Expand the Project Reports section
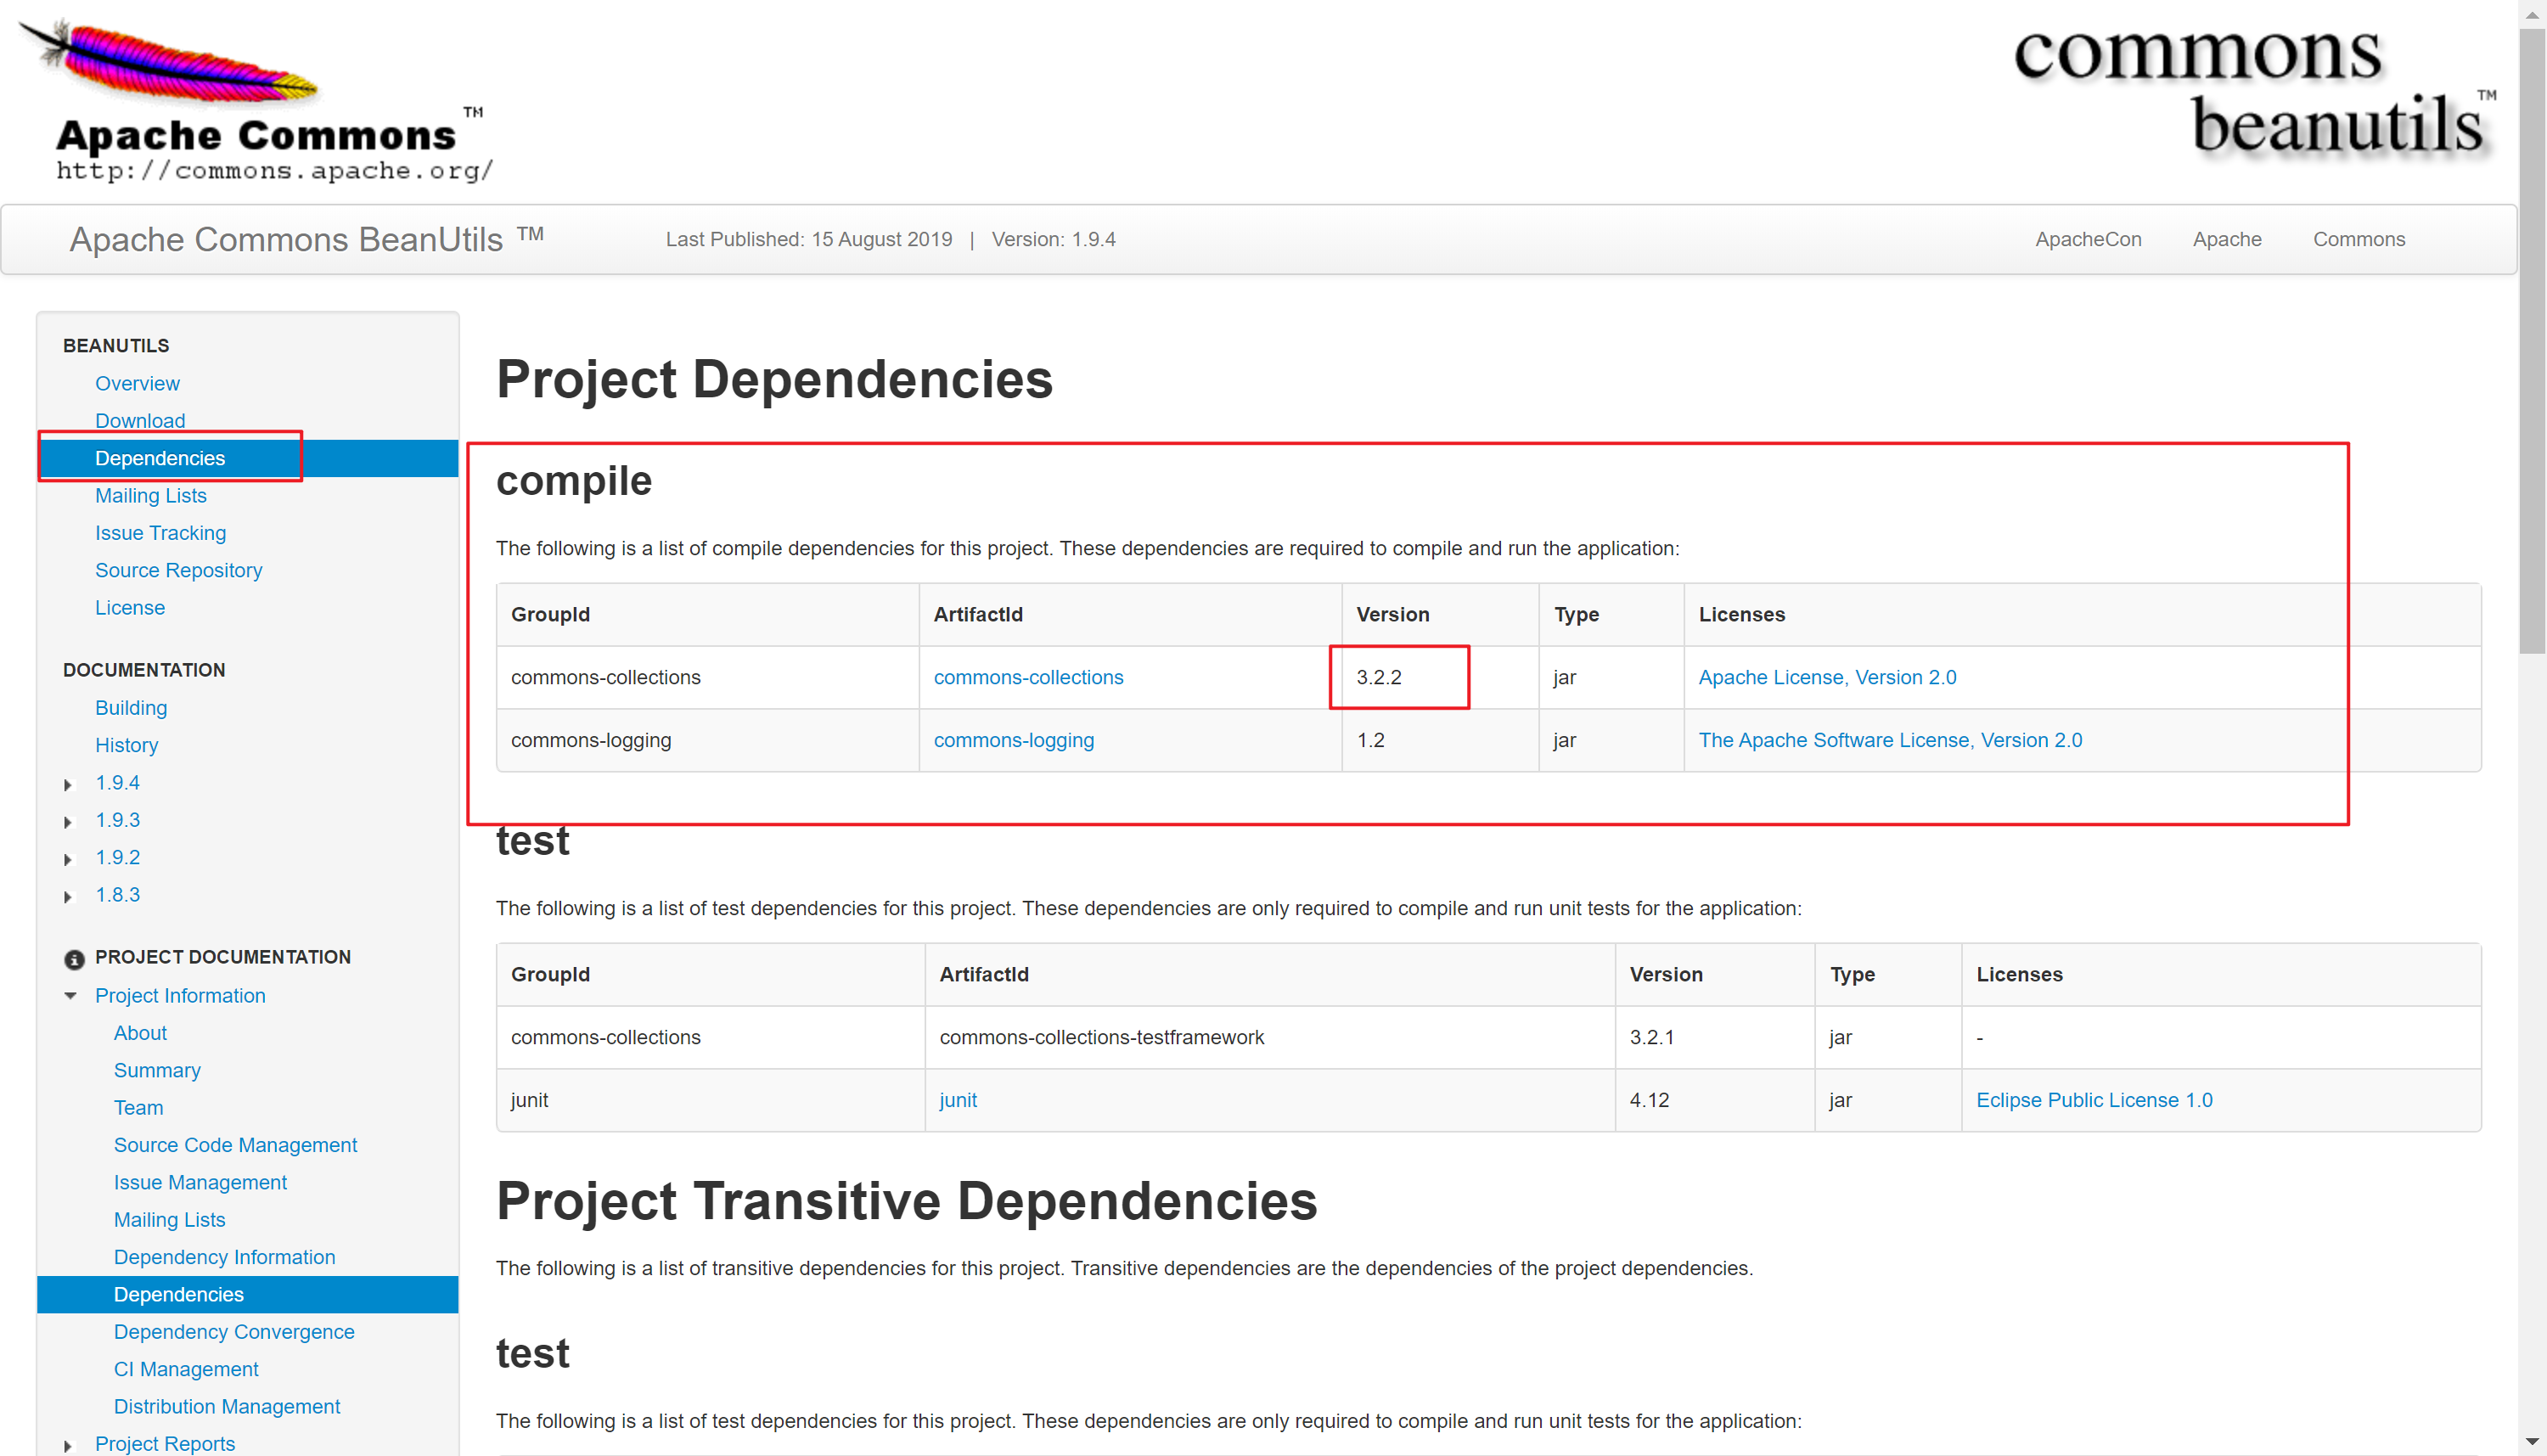The image size is (2547, 1456). pos(68,1446)
